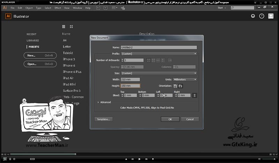Open the KMPlayer control box gear icon

pos(14,159)
